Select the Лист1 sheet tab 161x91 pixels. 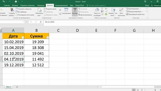[x=9, y=87]
